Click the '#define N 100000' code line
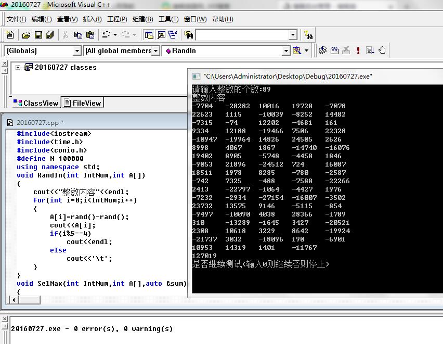 click(50, 158)
